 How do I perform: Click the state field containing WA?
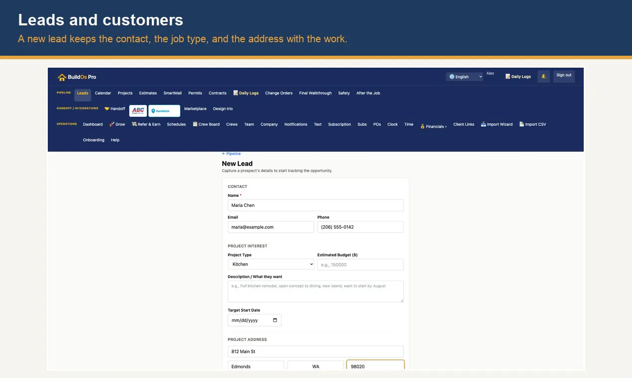point(316,366)
